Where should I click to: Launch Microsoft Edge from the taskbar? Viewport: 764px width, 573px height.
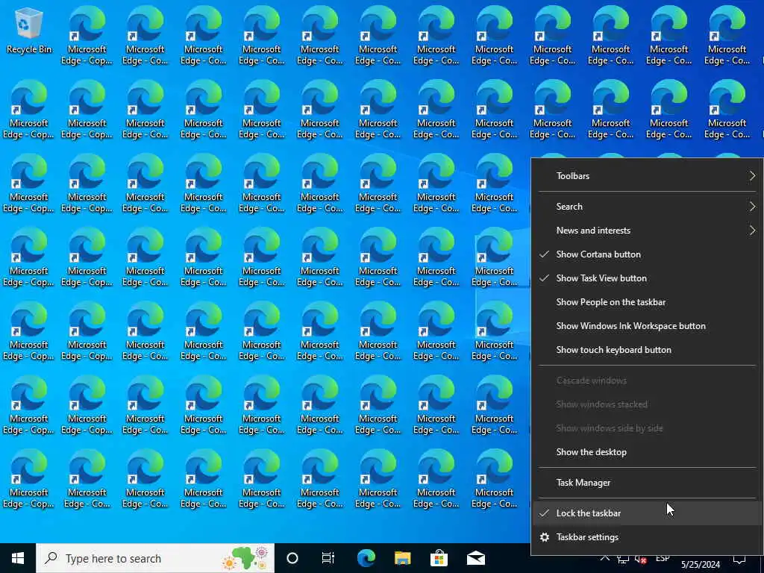tap(366, 558)
